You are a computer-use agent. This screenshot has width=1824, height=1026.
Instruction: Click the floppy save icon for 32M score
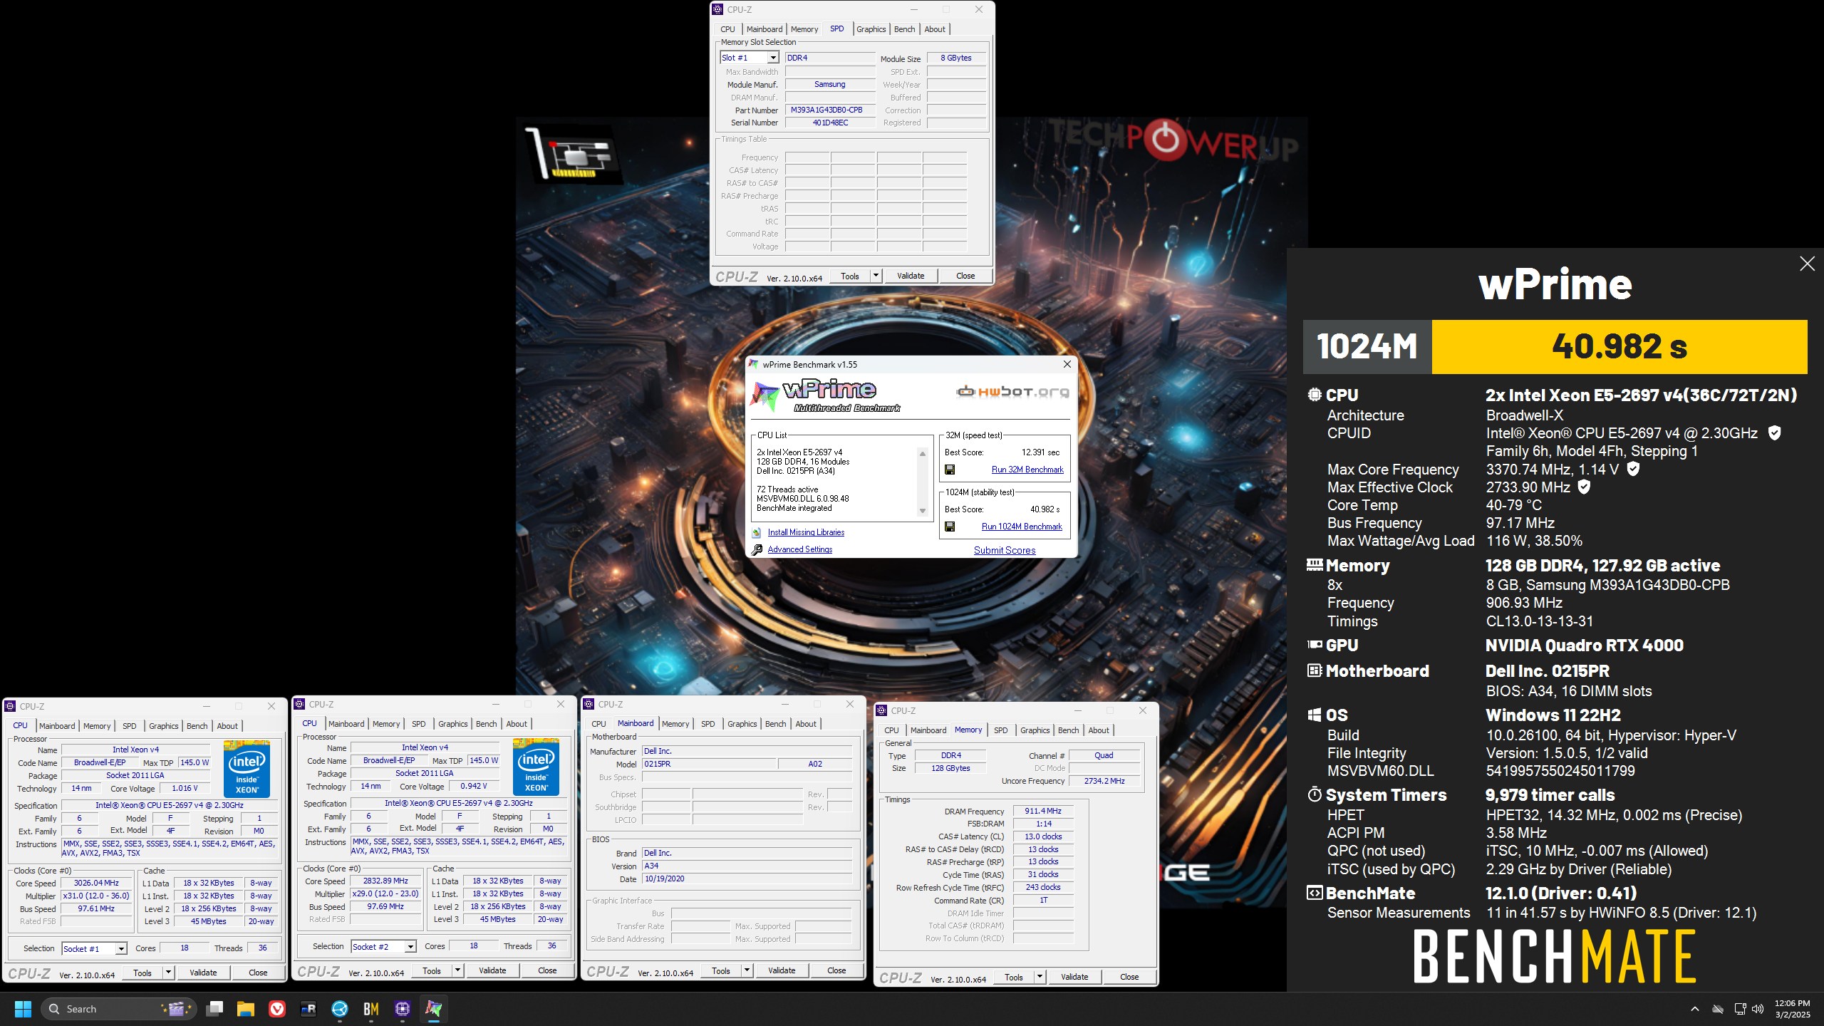tap(950, 470)
